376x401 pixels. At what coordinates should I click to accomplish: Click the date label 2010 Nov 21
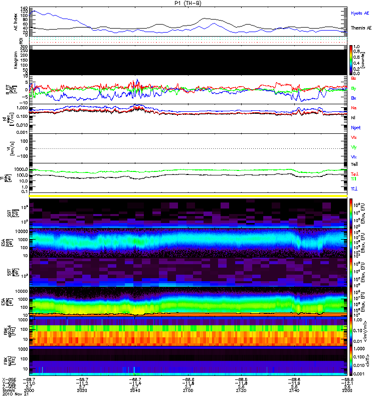click(x=16, y=394)
